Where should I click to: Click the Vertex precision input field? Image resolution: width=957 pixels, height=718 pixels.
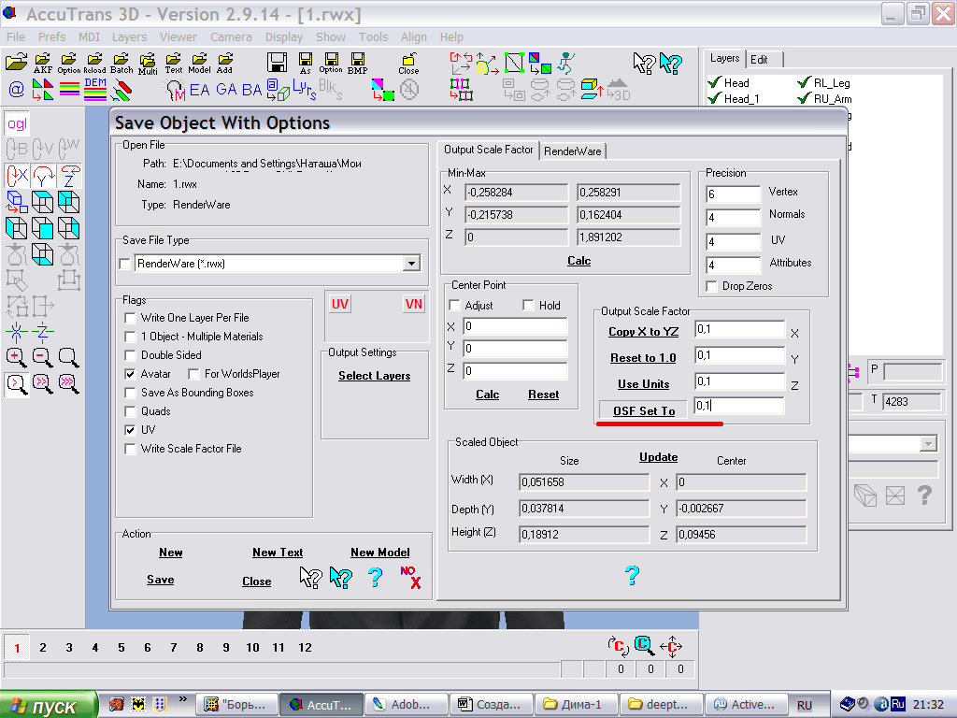pyautogui.click(x=734, y=194)
